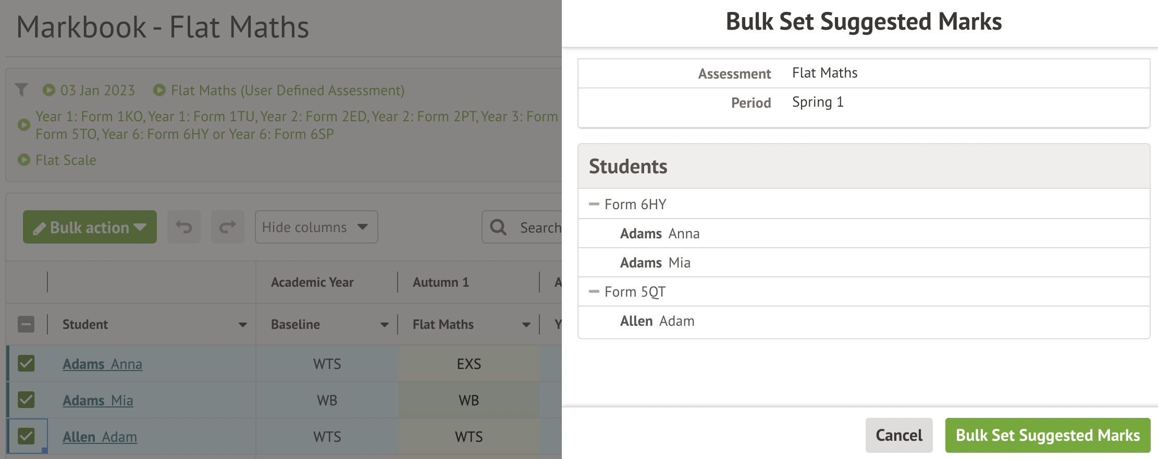The width and height of the screenshot is (1158, 459).
Task: Open the Hide columns dropdown
Action: pyautogui.click(x=316, y=227)
